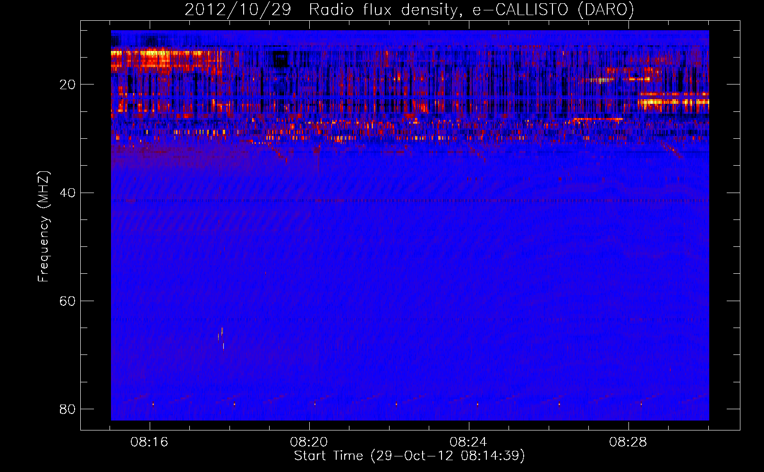This screenshot has width=764, height=472.
Task: Click the 08:24 time tick label
Action: point(468,442)
